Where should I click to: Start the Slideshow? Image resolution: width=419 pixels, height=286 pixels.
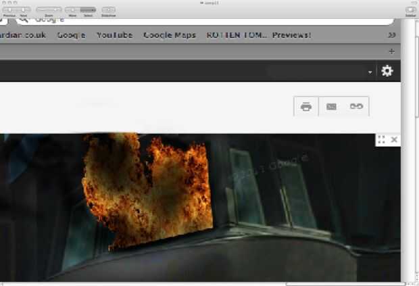coord(109,10)
